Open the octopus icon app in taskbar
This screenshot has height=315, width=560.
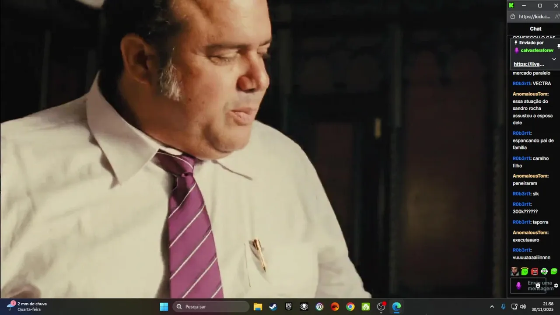(304, 307)
